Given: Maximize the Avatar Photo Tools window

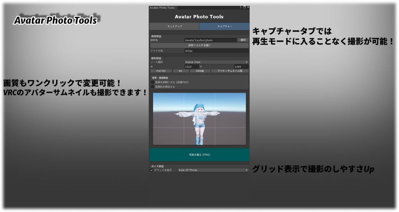Looking at the screenshot, I should pos(244,7).
